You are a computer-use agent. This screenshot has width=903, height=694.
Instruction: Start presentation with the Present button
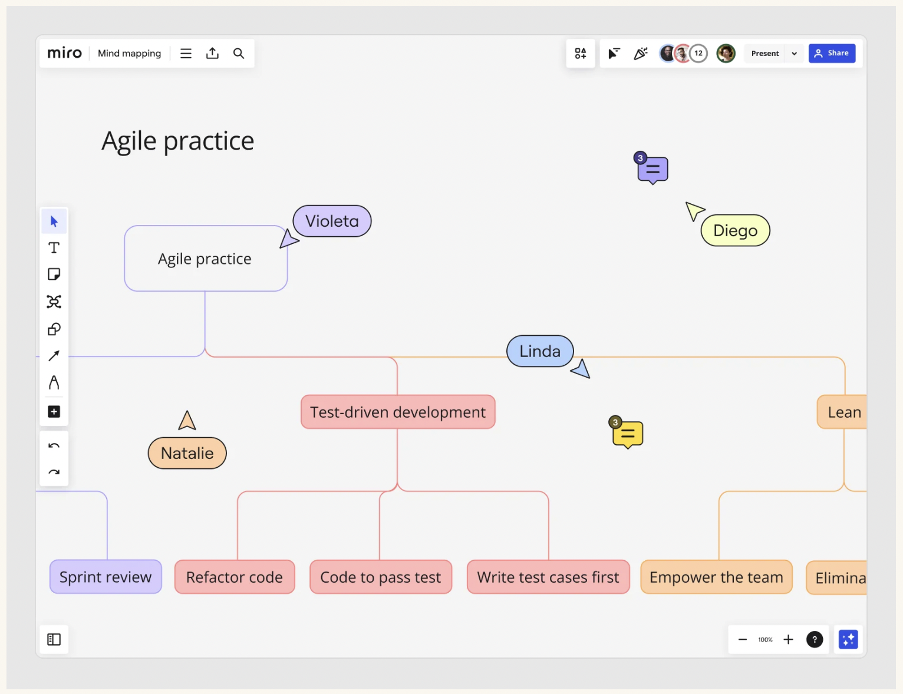click(765, 53)
